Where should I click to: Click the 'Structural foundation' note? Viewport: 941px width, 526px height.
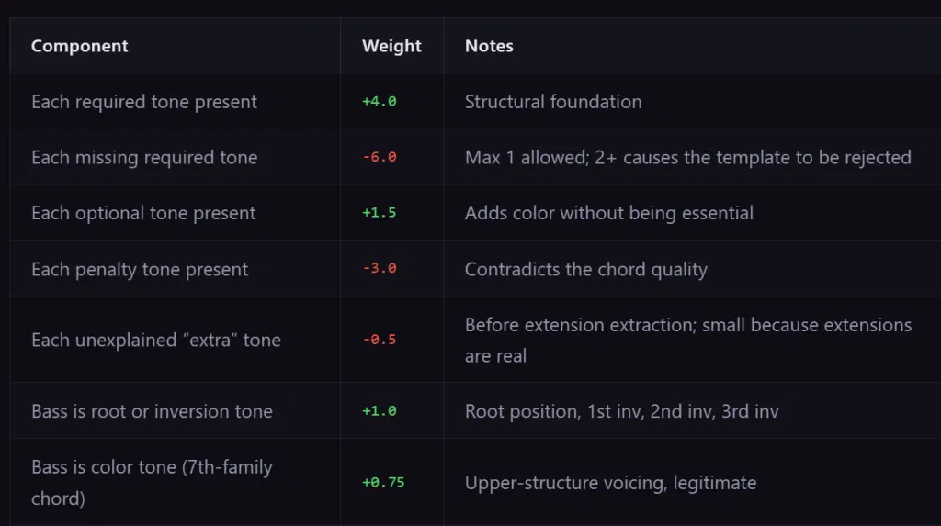(553, 102)
